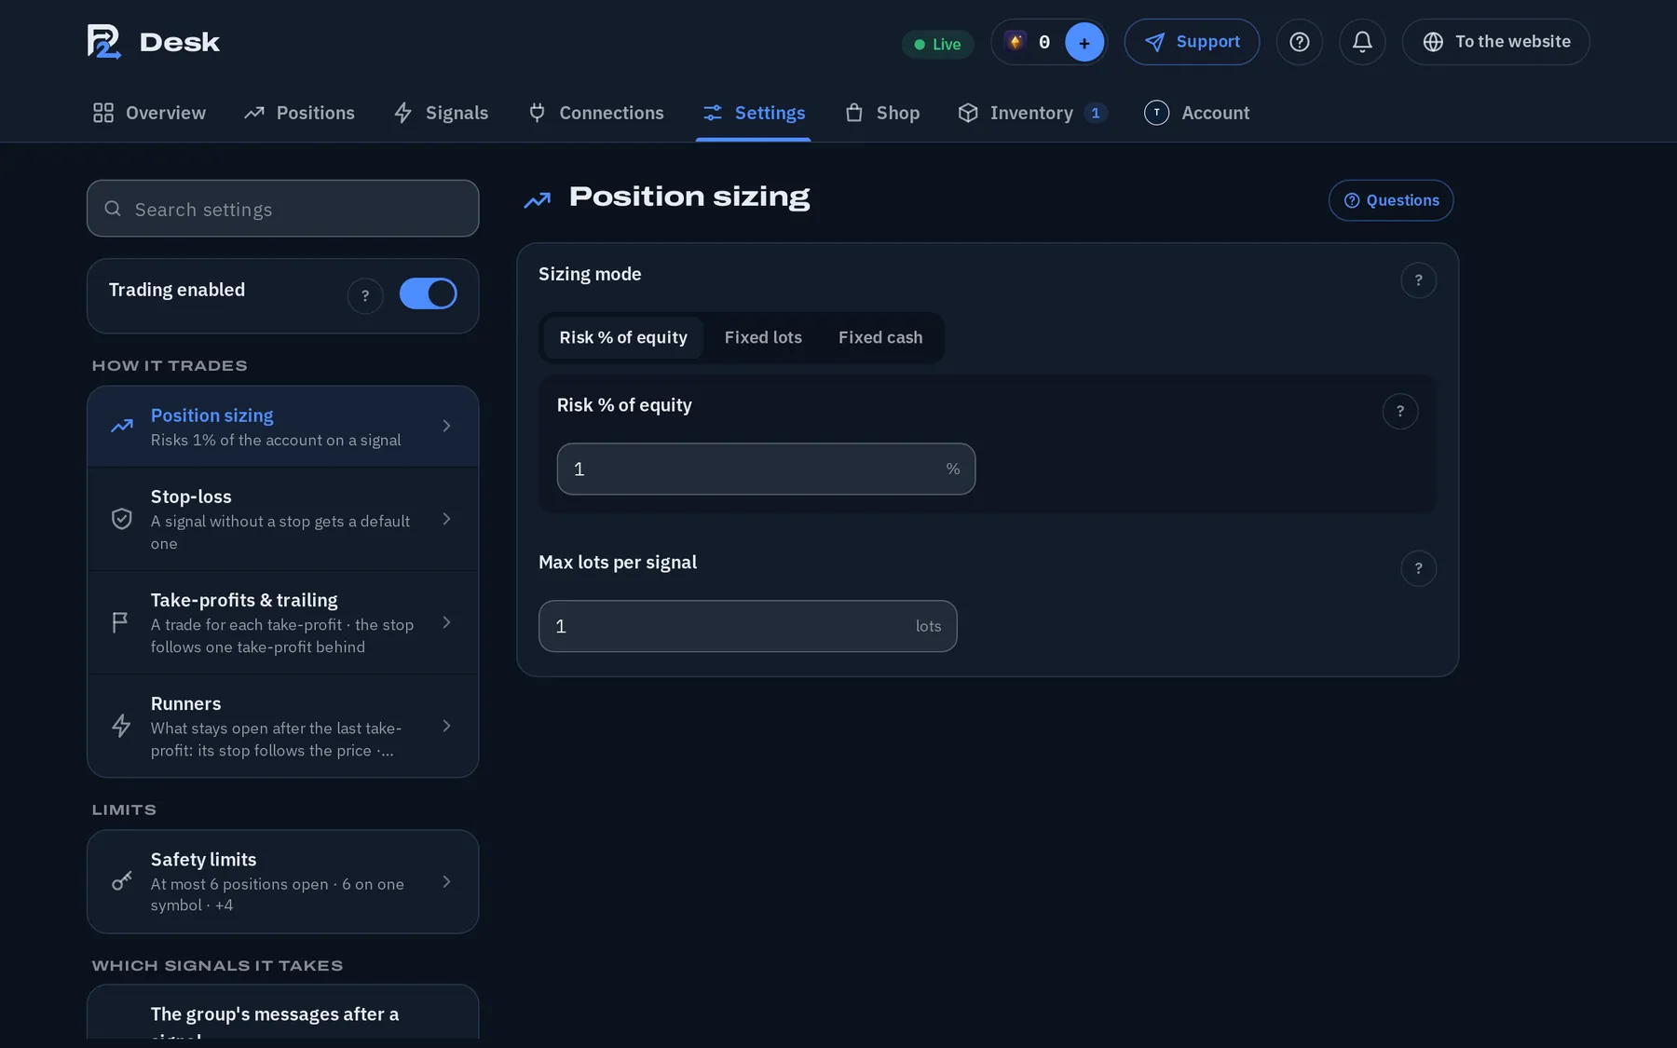Click the Position sizing sidebar trend icon
Image resolution: width=1677 pixels, height=1048 pixels.
coord(121,427)
